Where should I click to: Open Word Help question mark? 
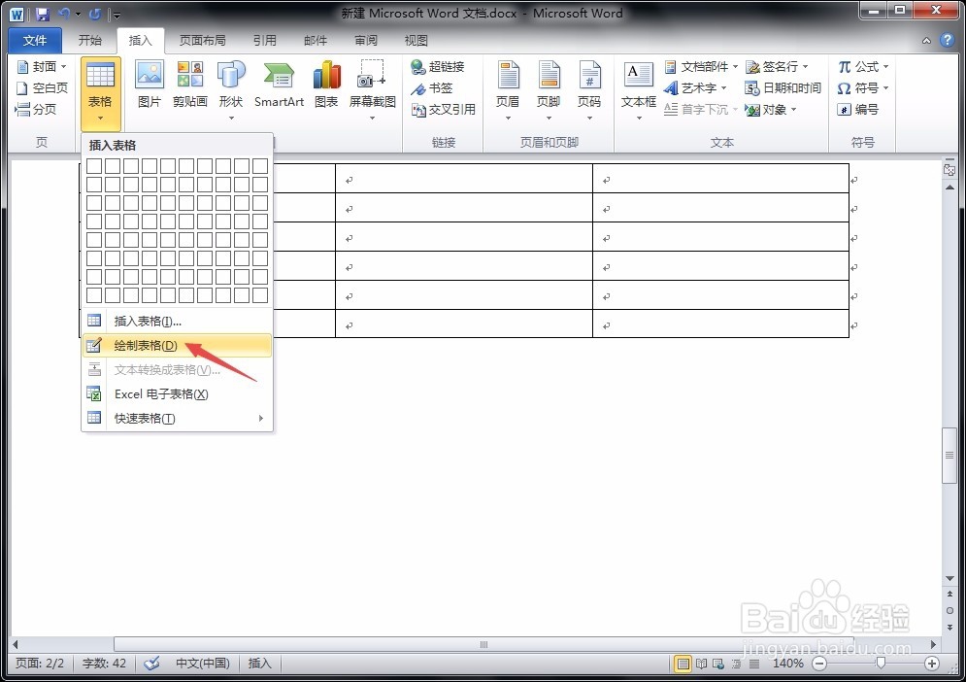(x=947, y=40)
